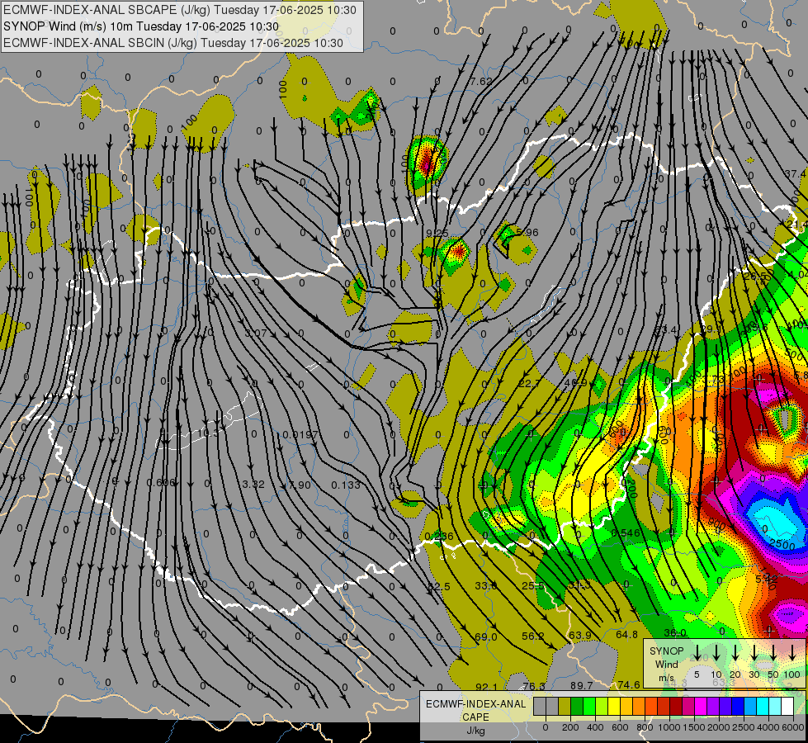
Task: Click the map value 0.546
Action: click(x=625, y=533)
